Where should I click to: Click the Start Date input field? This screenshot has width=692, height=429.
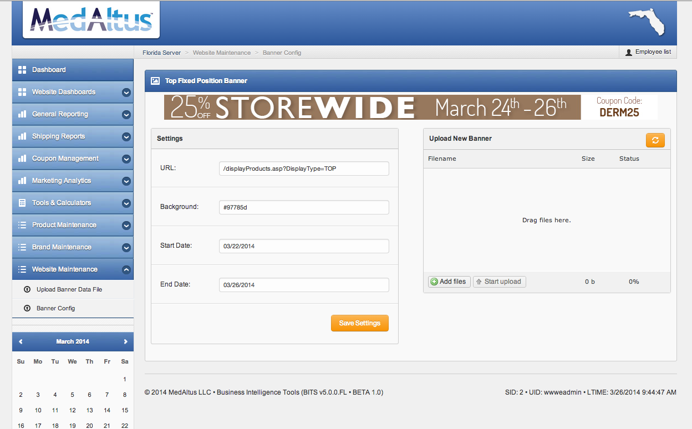(x=304, y=246)
